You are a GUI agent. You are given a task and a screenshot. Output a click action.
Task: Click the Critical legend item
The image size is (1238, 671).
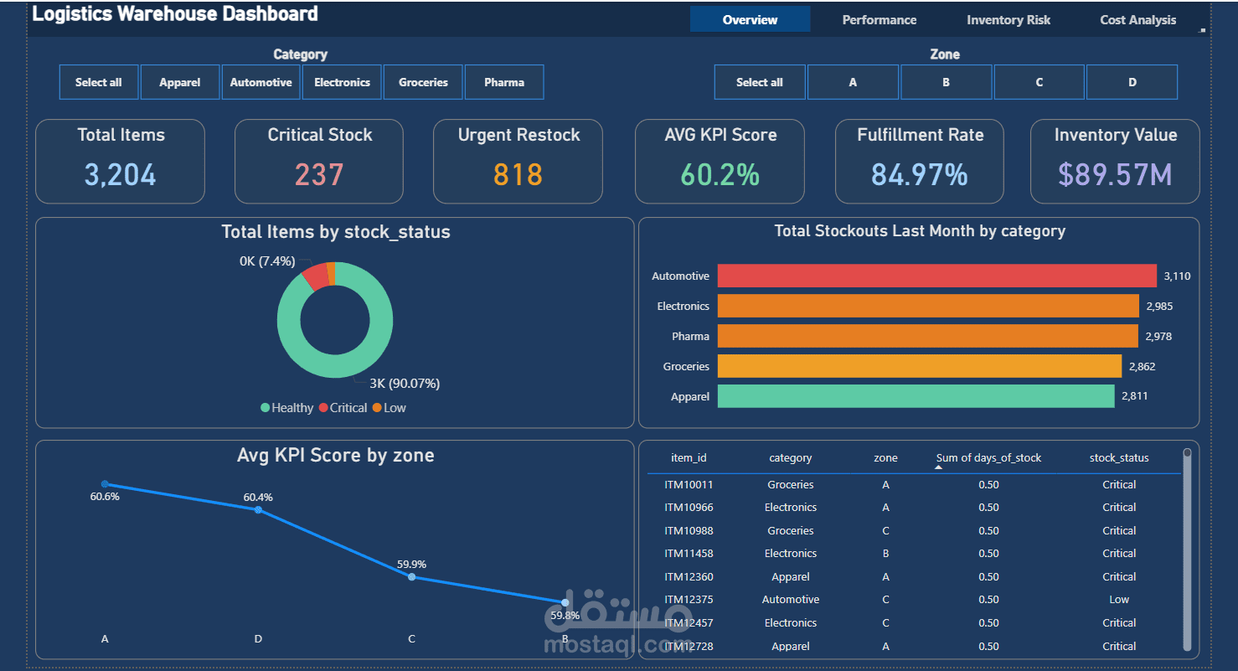pos(343,408)
